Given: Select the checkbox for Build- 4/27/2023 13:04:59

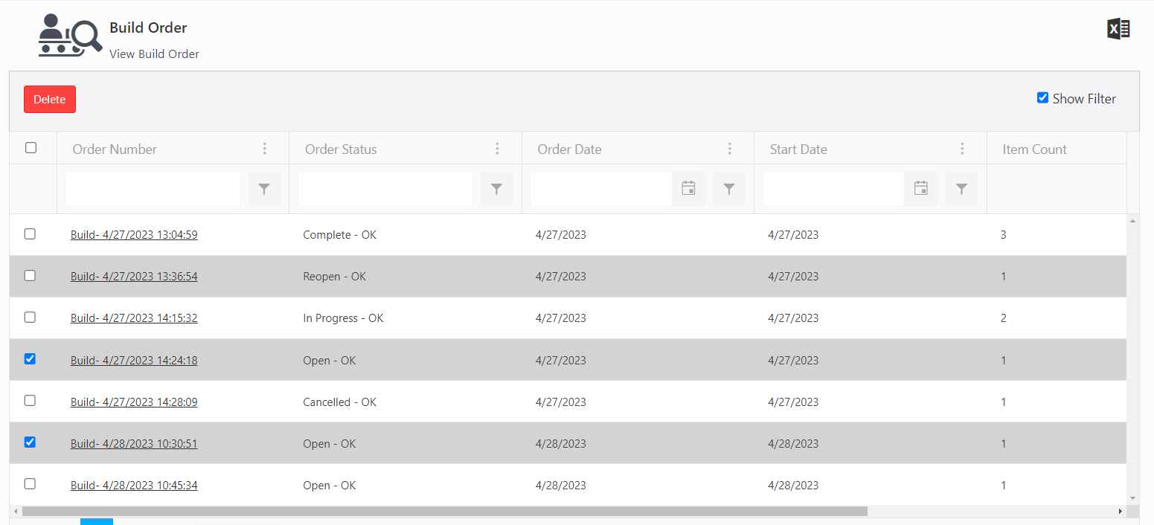Looking at the screenshot, I should click(x=30, y=234).
